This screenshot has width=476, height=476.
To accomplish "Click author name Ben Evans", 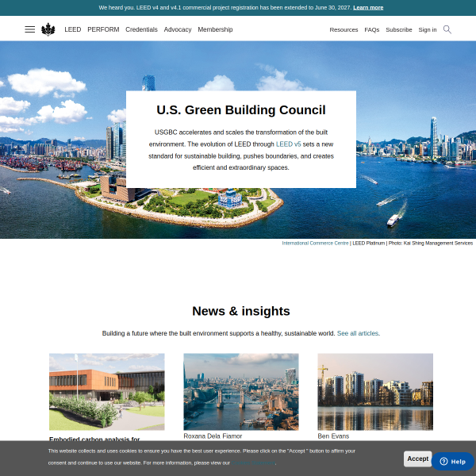I will tap(333, 436).
